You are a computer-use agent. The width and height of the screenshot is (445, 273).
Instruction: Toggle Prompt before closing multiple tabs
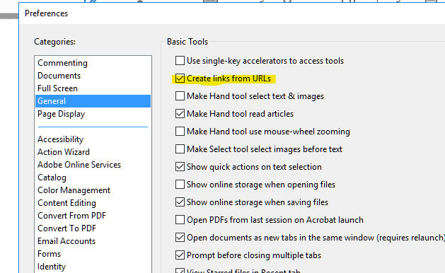pyautogui.click(x=180, y=255)
